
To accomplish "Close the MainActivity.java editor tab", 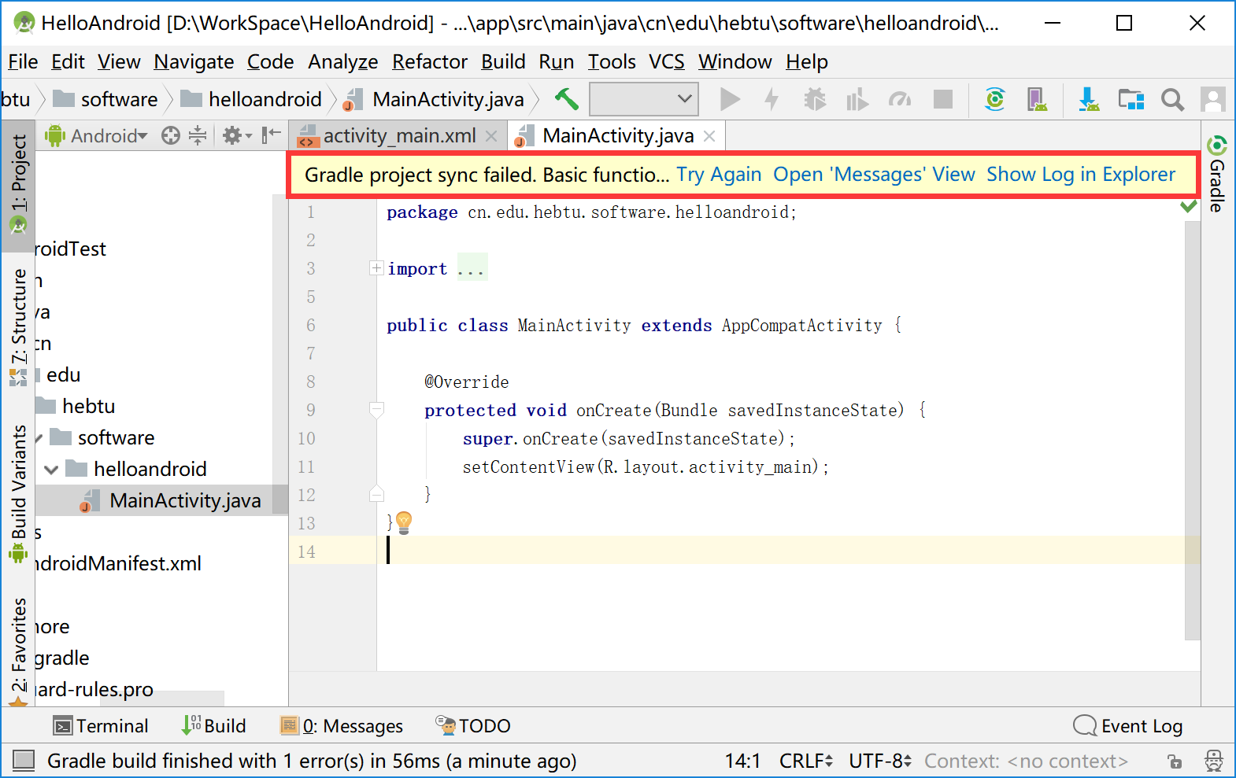I will tap(709, 136).
